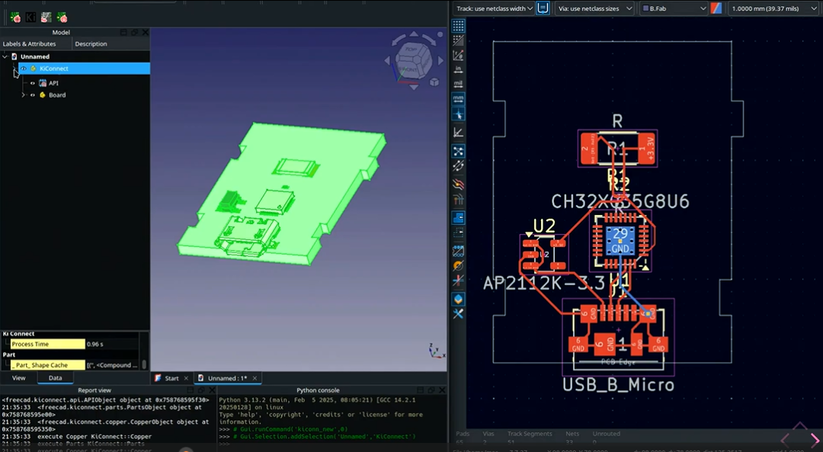Close the Start tab
This screenshot has height=452, width=823.
(x=186, y=378)
